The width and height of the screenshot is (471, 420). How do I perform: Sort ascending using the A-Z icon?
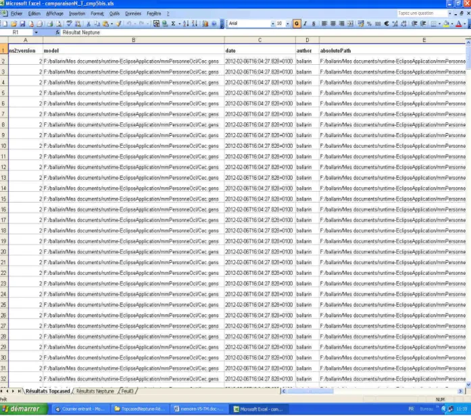pyautogui.click(x=186, y=24)
